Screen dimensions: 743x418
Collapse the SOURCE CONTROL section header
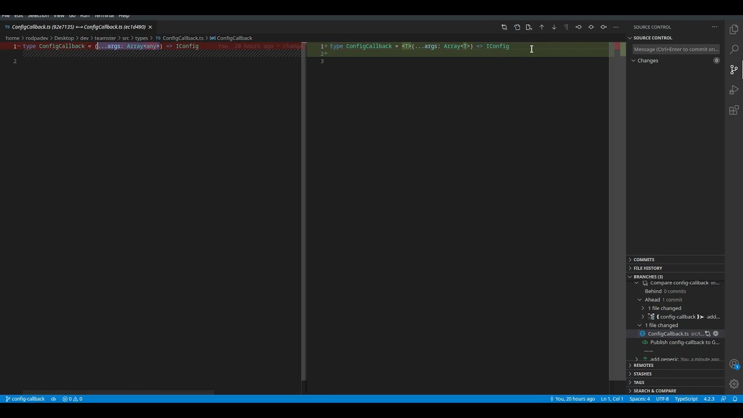675,38
